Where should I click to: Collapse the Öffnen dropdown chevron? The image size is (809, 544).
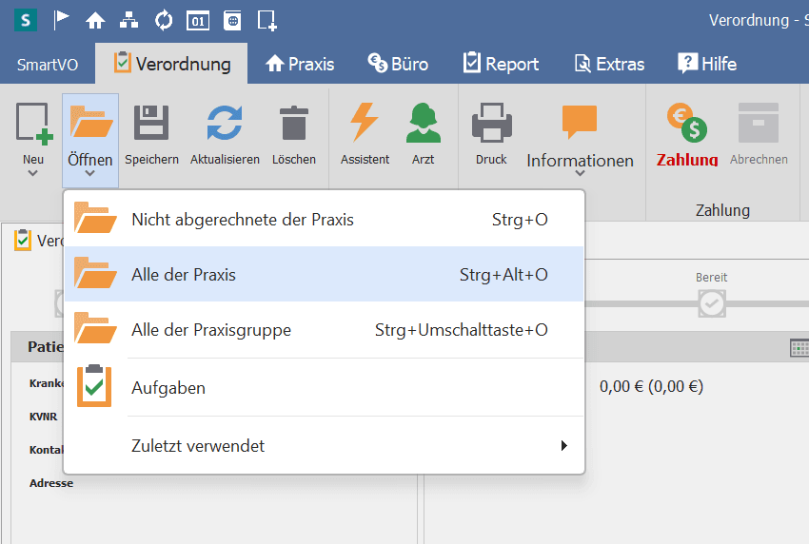[89, 174]
